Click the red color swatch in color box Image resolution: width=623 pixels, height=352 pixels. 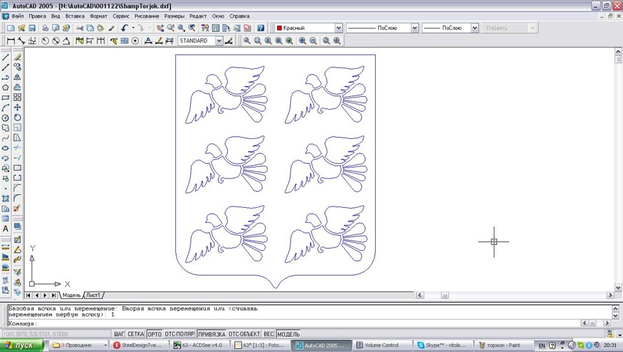(x=280, y=29)
